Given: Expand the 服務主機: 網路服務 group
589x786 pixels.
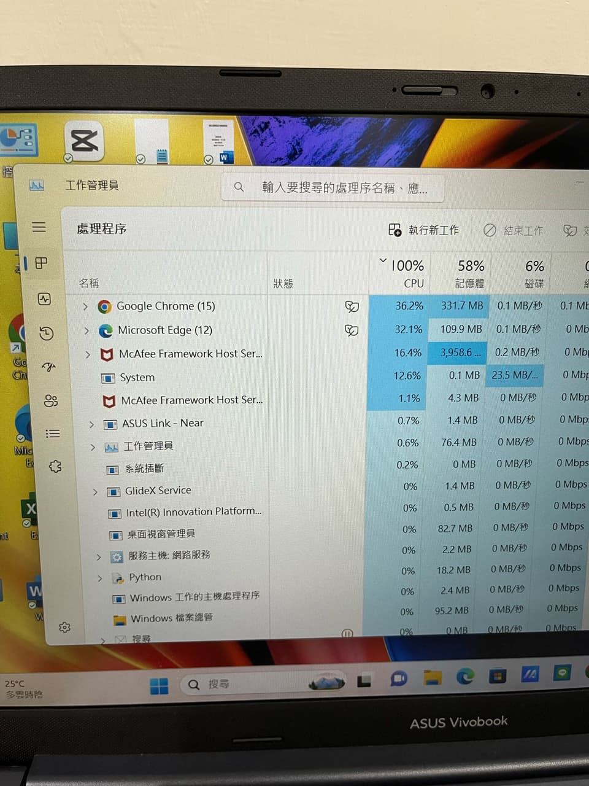Looking at the screenshot, I should (x=98, y=557).
